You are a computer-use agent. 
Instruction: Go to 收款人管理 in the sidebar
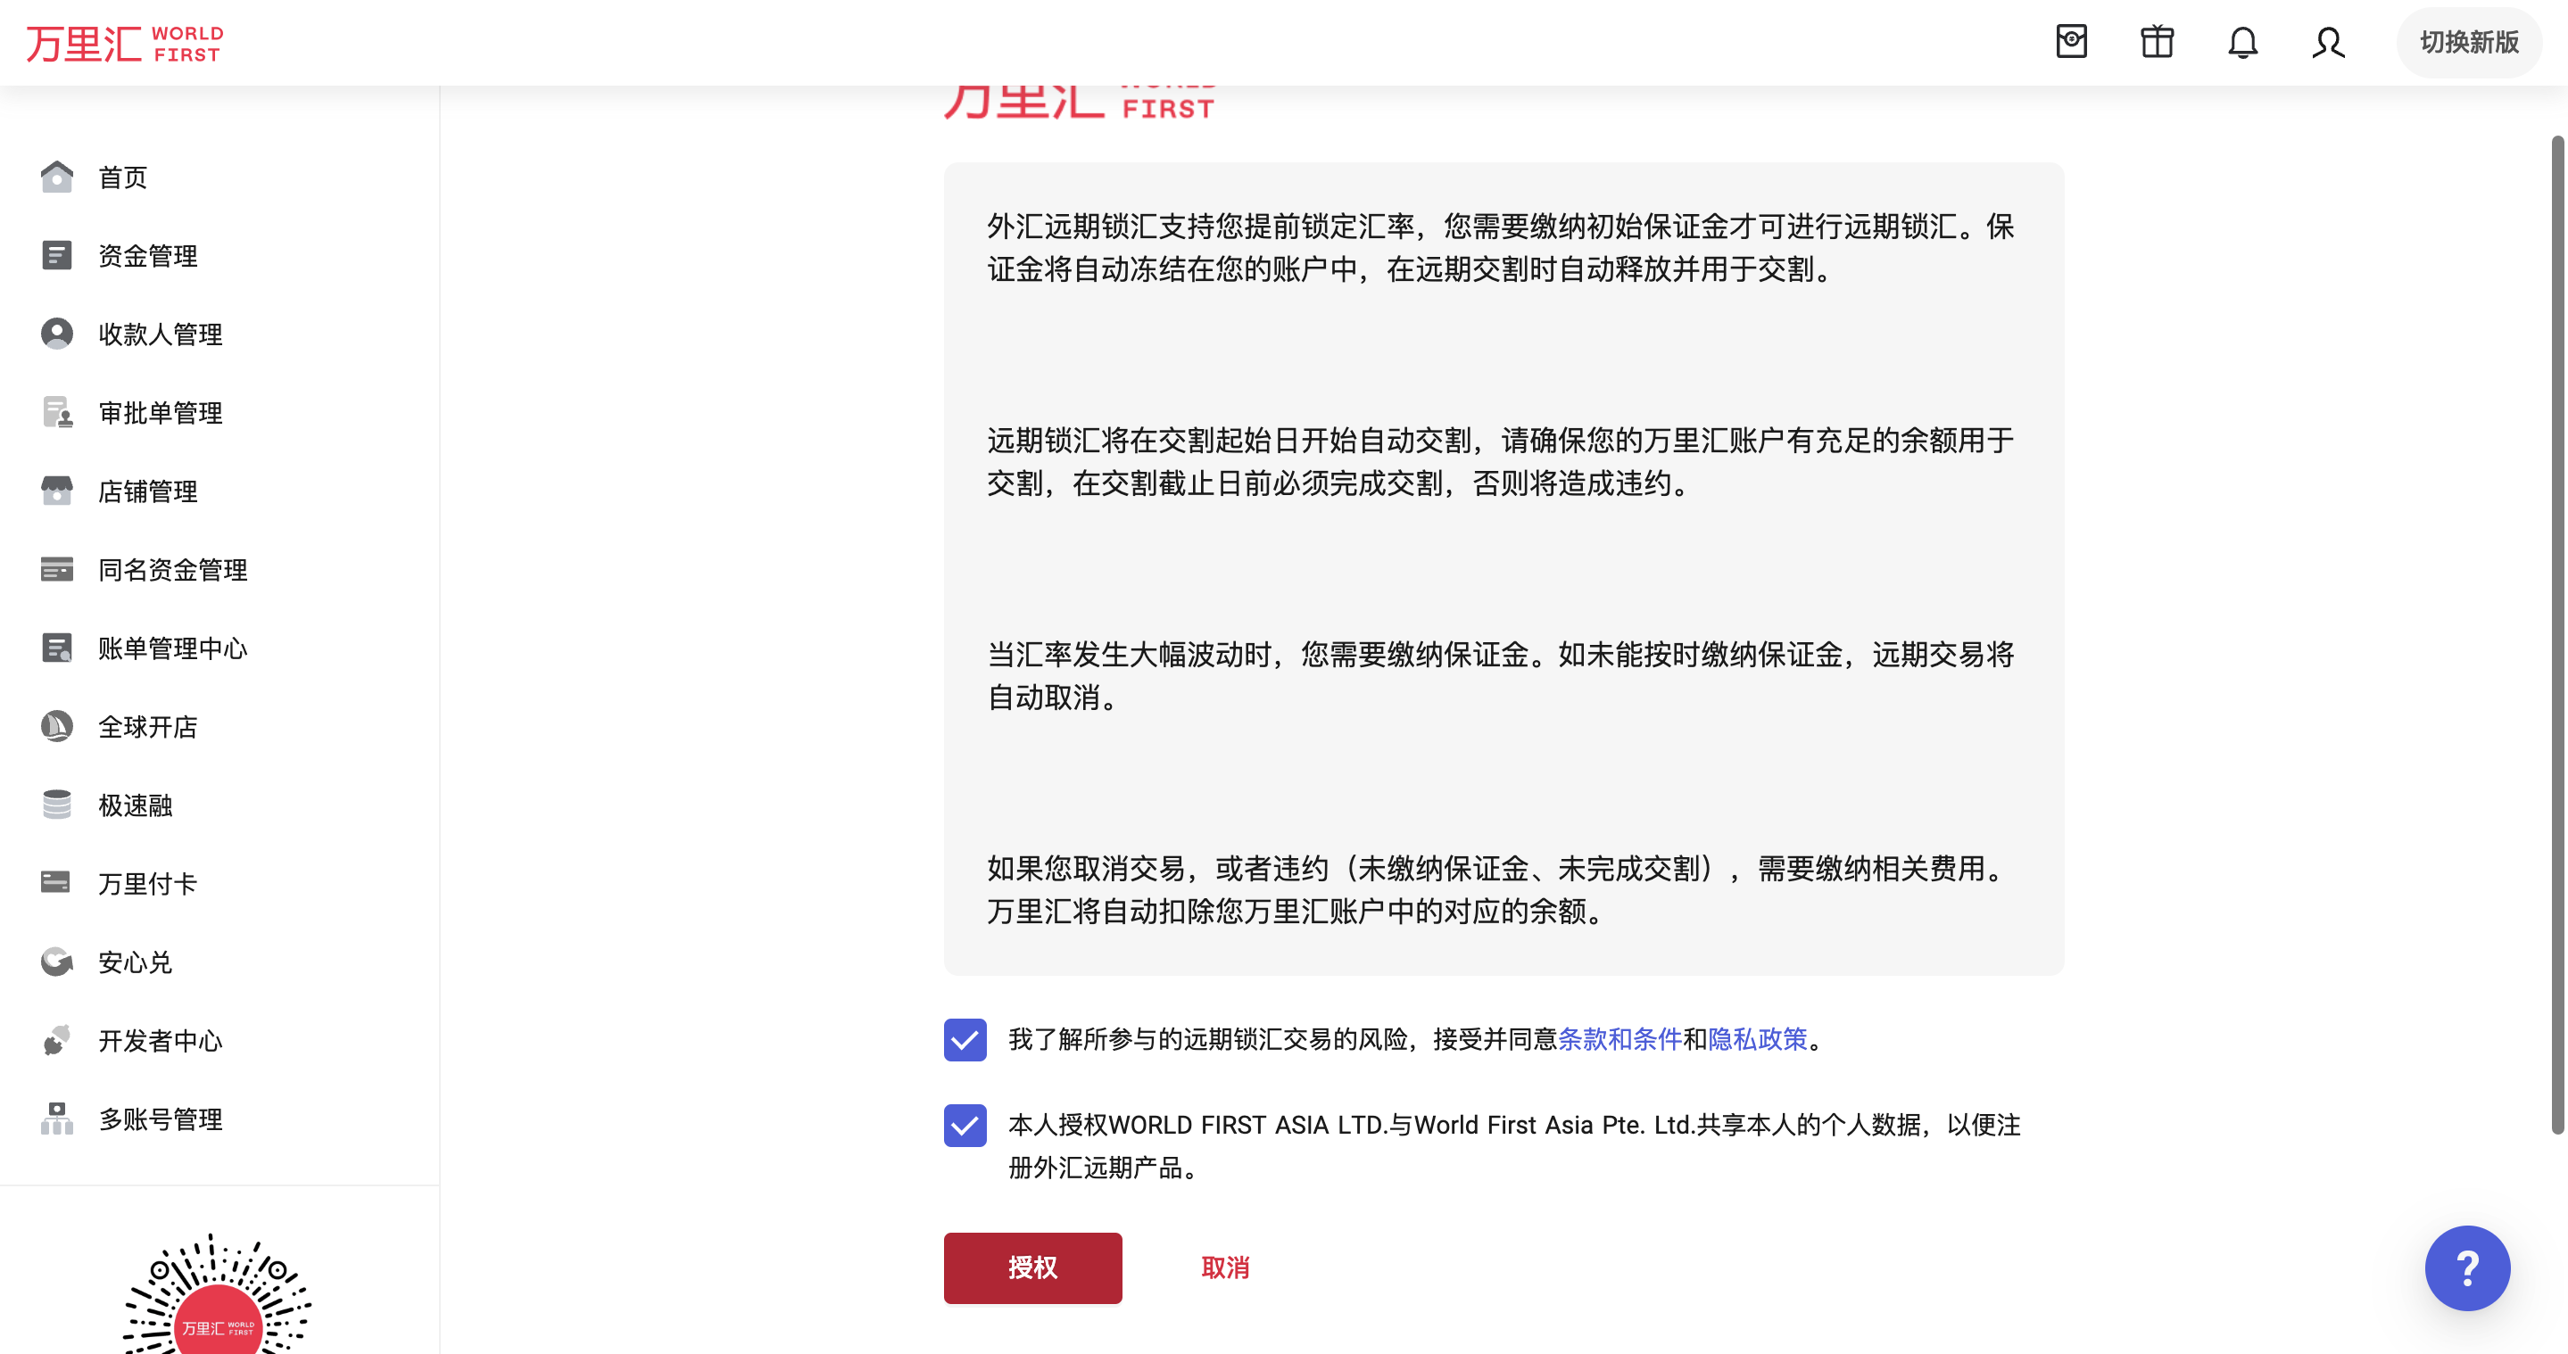point(160,334)
